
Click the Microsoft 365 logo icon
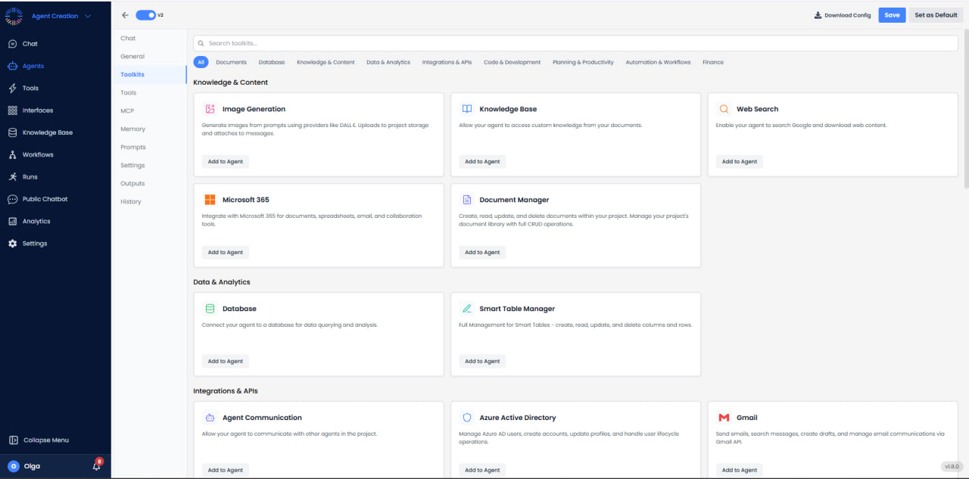tap(210, 200)
